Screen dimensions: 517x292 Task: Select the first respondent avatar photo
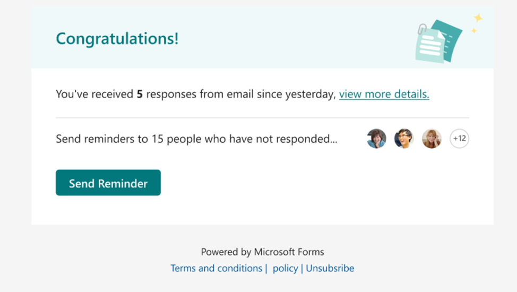[x=376, y=139]
